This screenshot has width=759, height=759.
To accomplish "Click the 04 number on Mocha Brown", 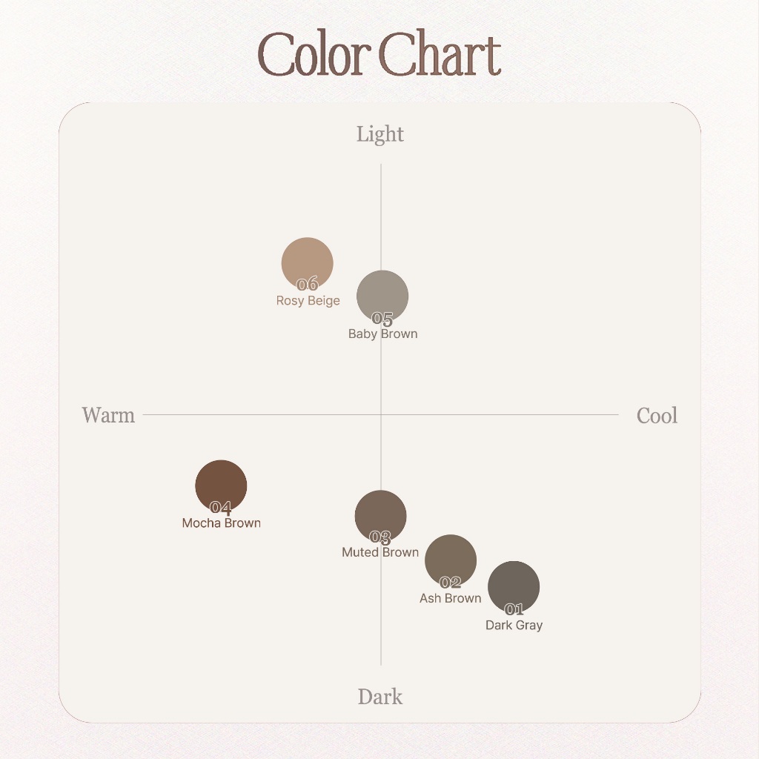I will click(221, 507).
